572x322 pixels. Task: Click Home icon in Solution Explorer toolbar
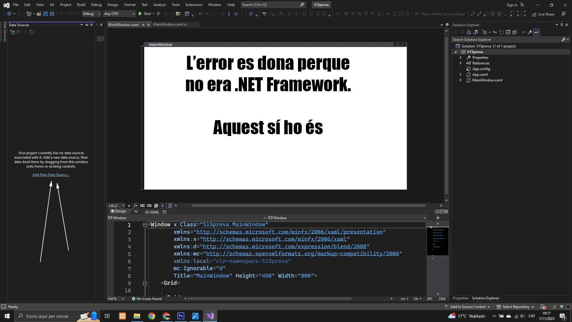469,32
